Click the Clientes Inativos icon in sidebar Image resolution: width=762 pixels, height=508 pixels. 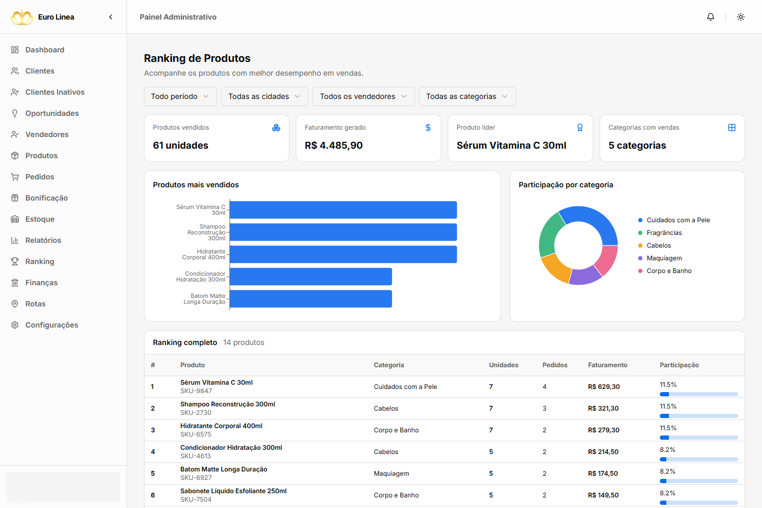click(15, 92)
